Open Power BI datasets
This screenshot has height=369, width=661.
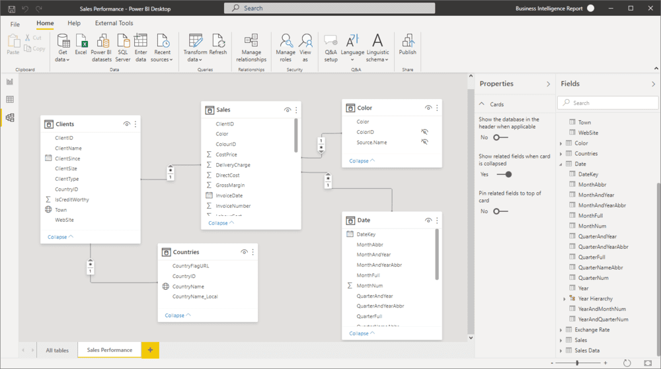pos(101,48)
